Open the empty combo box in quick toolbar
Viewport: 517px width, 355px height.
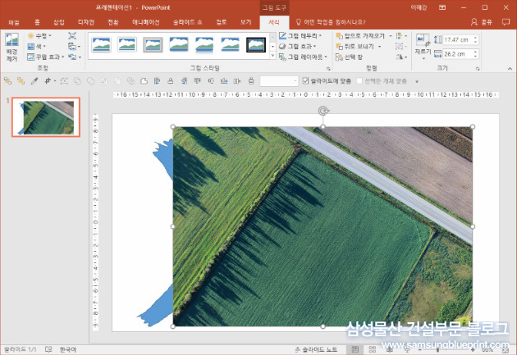click(279, 81)
